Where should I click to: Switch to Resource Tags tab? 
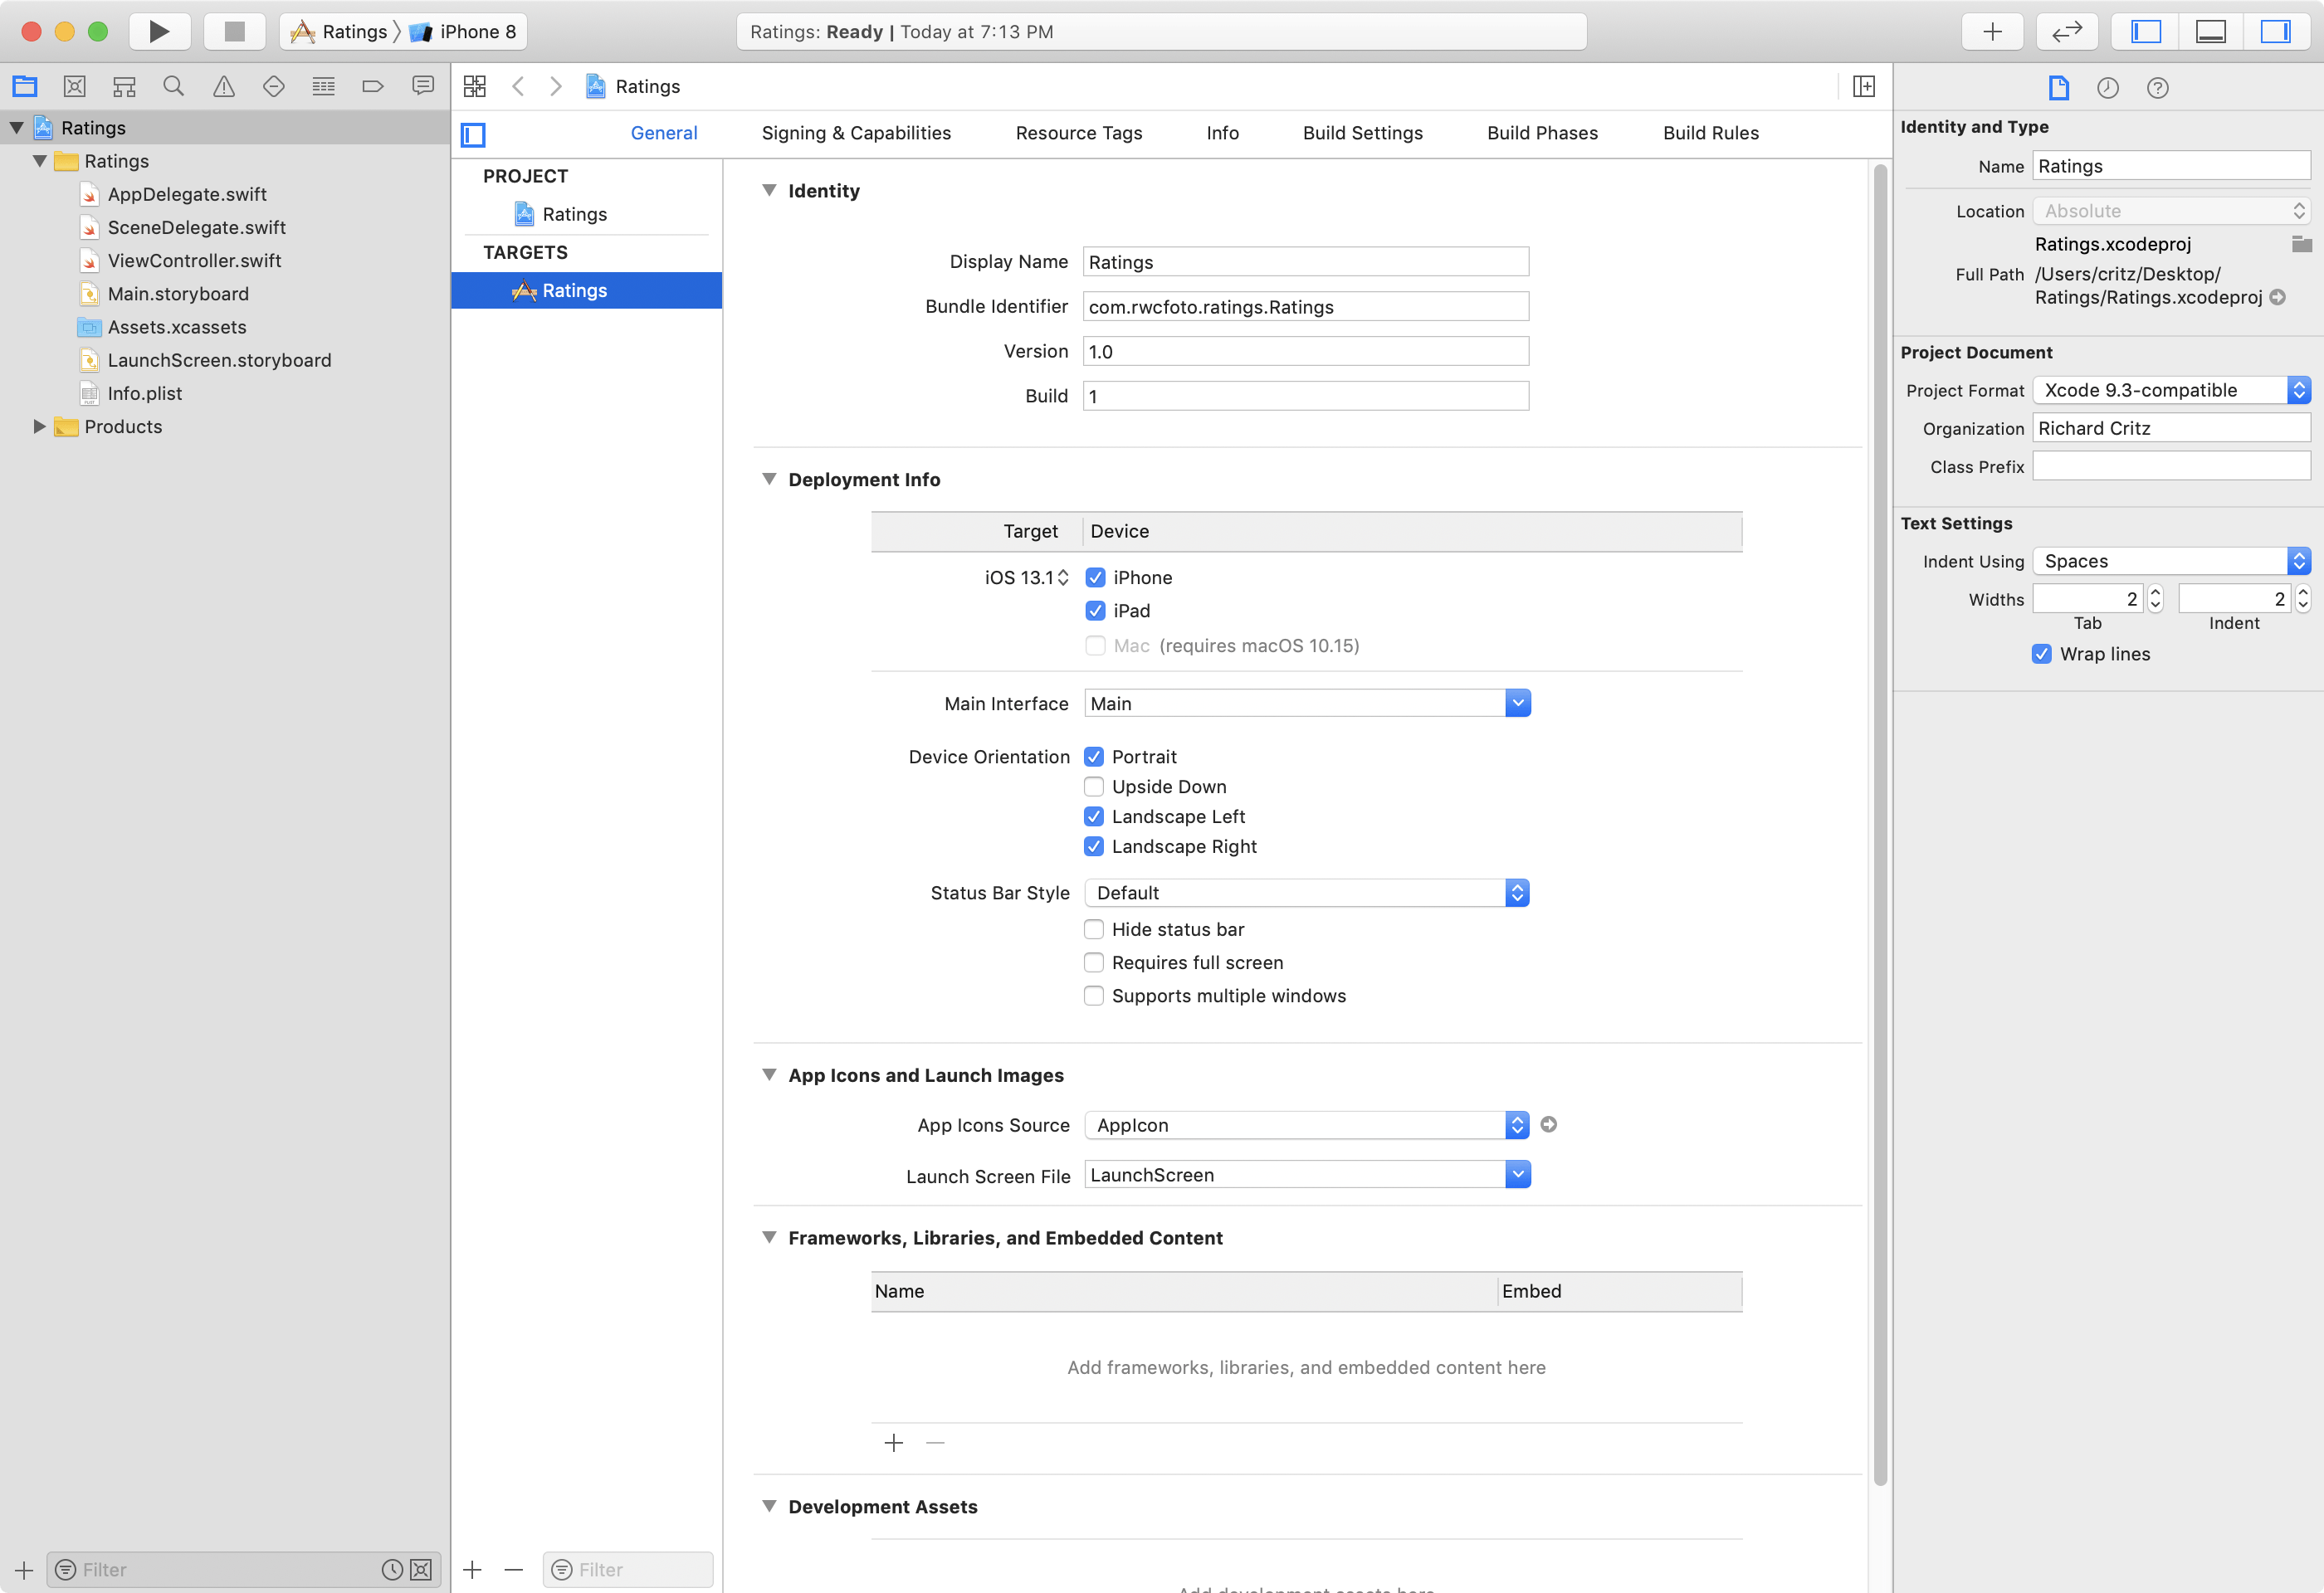tap(1078, 133)
